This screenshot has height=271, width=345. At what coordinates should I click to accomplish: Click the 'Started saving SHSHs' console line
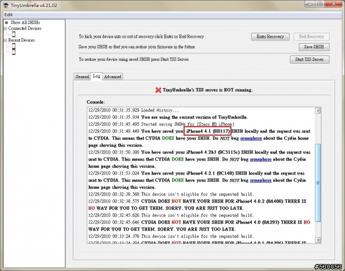pyautogui.click(x=161, y=124)
